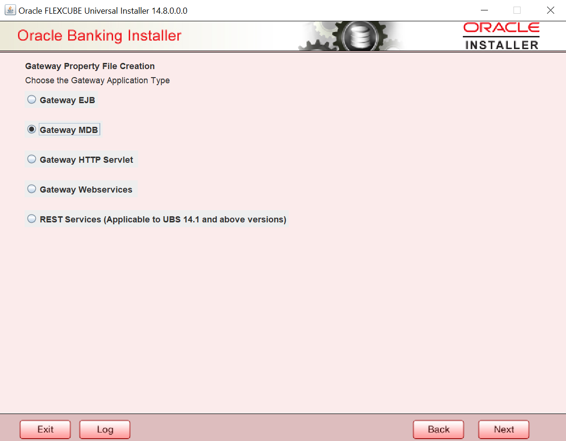Close the Oracle FLEXCUBE installer window

coord(550,10)
